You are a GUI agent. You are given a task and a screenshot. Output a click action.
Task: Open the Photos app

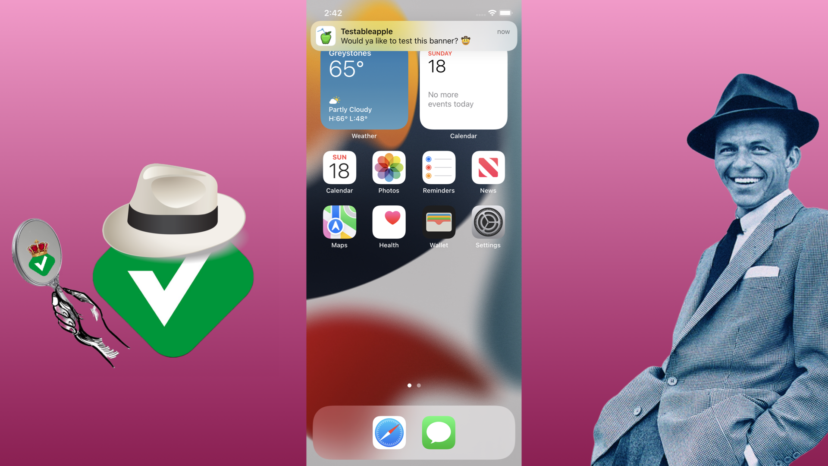[389, 168]
